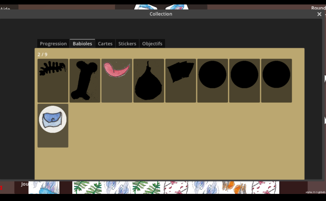Click the first black circle locked trinket
Viewport: 326px width, 201px height.
pyautogui.click(x=212, y=81)
